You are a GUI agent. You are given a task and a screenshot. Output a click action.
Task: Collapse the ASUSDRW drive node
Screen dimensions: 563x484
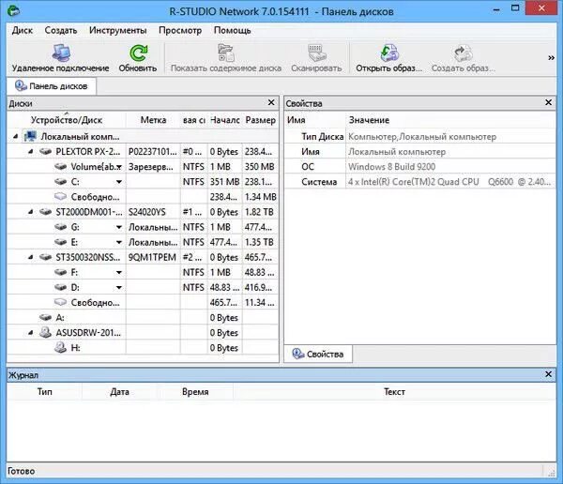pos(31,333)
